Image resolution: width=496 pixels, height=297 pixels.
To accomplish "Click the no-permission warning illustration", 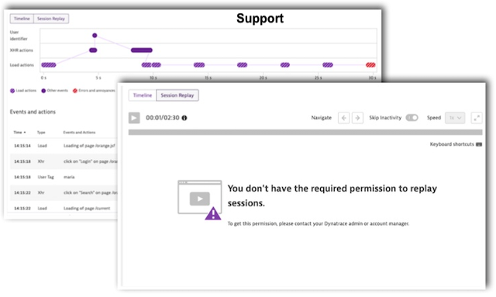I will coord(200,200).
